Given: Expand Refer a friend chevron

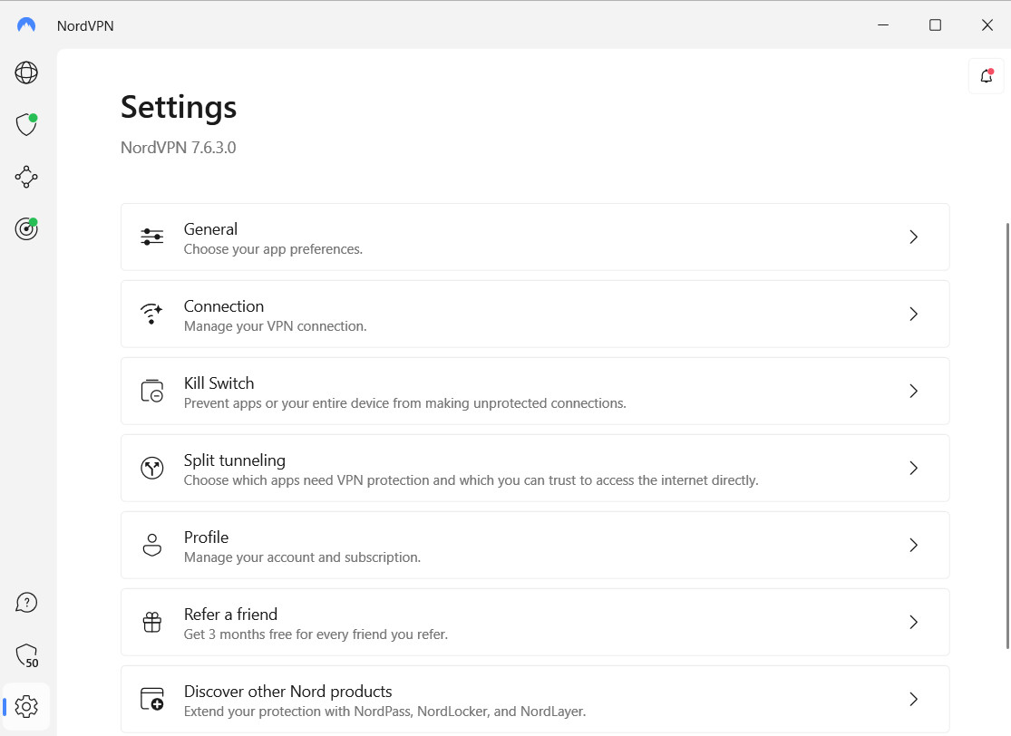Looking at the screenshot, I should (x=914, y=622).
